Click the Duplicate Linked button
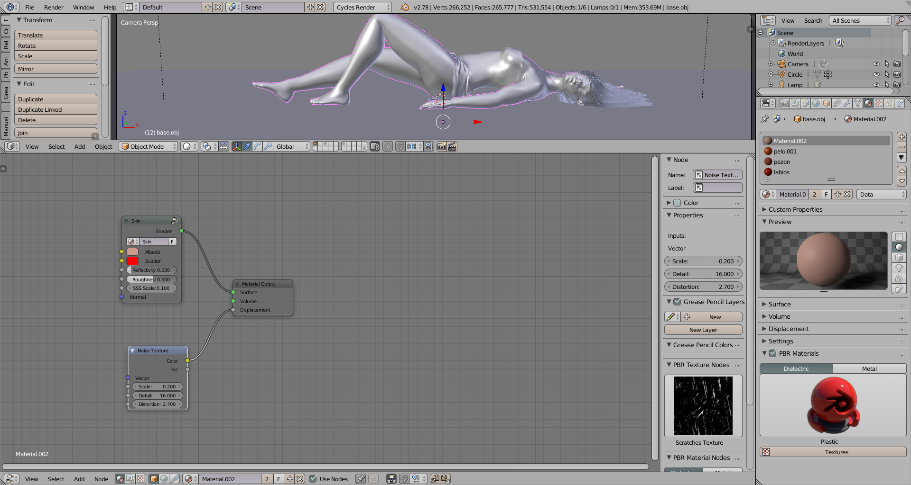Viewport: 911px width, 485px height. coord(56,109)
